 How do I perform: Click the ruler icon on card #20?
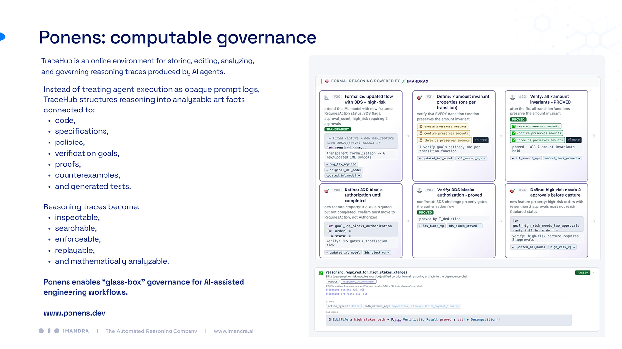(327, 97)
